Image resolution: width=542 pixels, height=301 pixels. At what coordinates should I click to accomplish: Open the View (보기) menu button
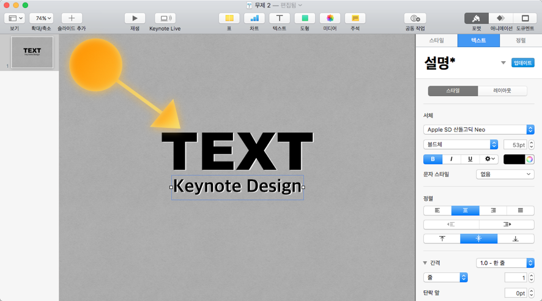tap(14, 18)
